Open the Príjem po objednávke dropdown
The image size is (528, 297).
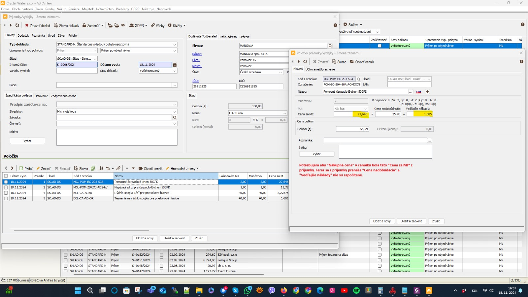(175, 50)
